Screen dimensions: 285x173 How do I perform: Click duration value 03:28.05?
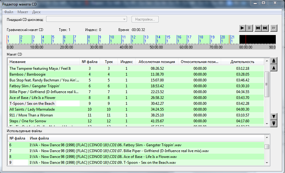point(243,74)
